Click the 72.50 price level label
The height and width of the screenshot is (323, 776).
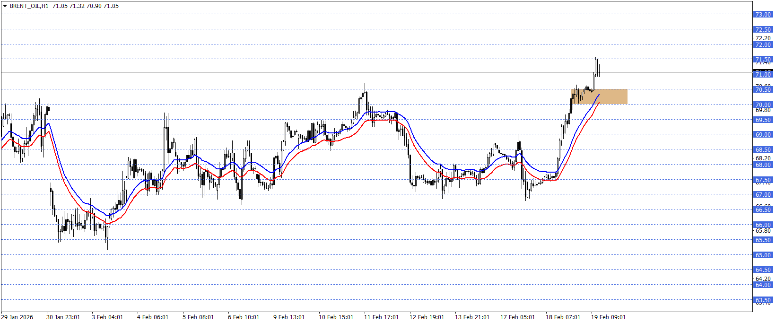tap(763, 29)
